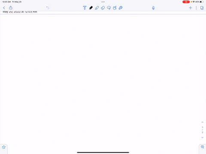Select the Text tool
Screen dimensions: 206x154
[x=85, y=8]
